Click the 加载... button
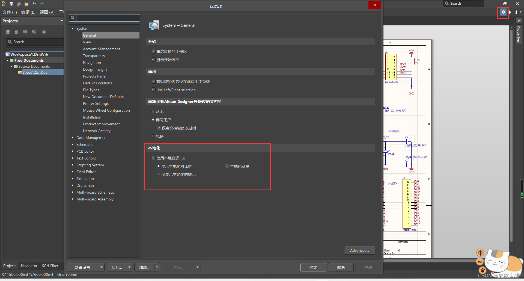The image size is (524, 281). point(144,267)
